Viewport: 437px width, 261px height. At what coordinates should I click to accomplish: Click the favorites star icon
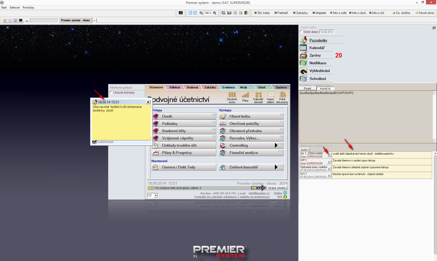tap(5, 20)
